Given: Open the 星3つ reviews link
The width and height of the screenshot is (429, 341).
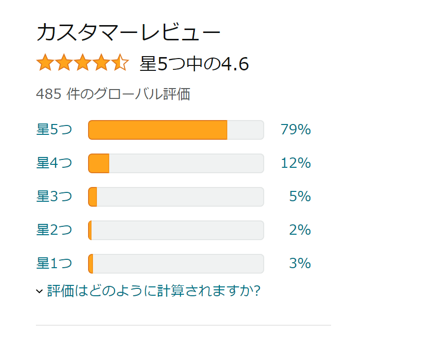Looking at the screenshot, I should pos(54,197).
